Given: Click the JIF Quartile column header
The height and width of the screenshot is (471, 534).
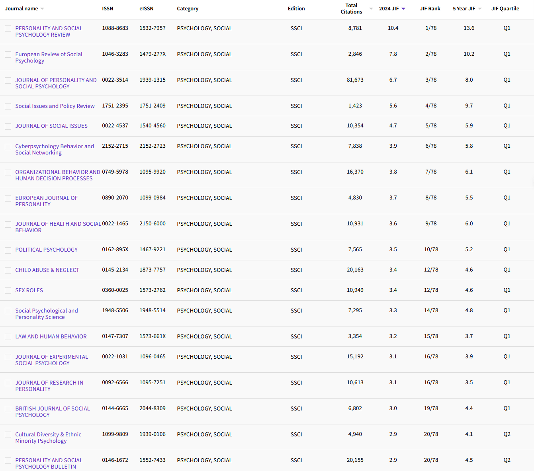Looking at the screenshot, I should point(505,9).
